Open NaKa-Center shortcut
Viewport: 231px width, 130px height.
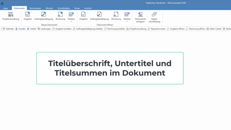click(214, 29)
